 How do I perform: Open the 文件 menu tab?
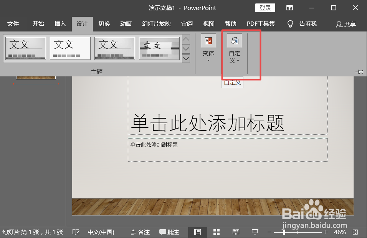13,24
